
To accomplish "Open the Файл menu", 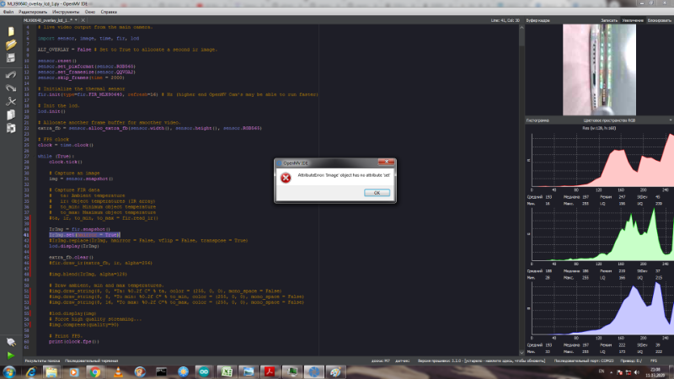I will point(8,12).
